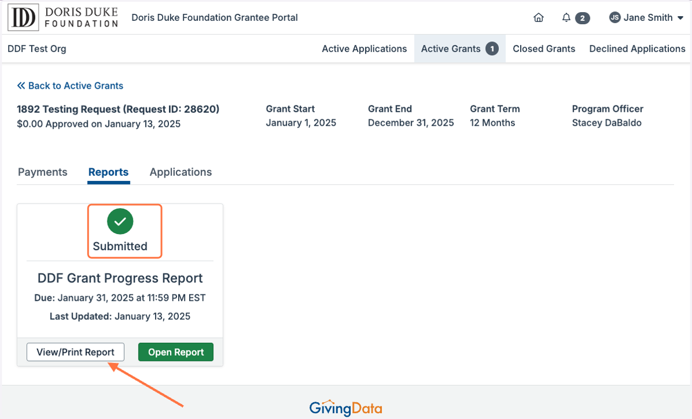Open the Applications sub-tab
Viewport: 692px width, 419px height.
tap(180, 172)
